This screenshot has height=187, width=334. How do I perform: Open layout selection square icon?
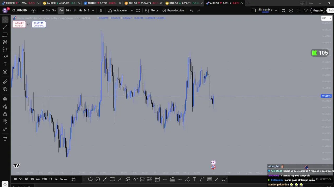point(254,10)
